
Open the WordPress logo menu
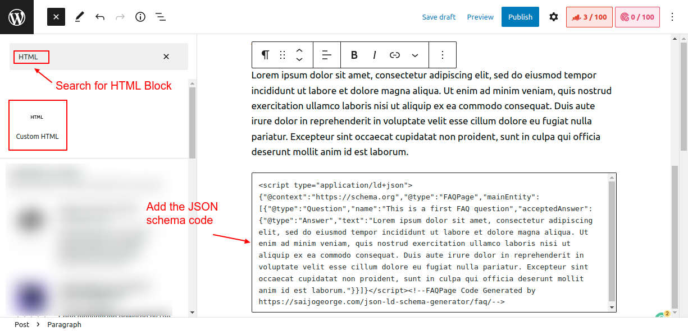16,17
